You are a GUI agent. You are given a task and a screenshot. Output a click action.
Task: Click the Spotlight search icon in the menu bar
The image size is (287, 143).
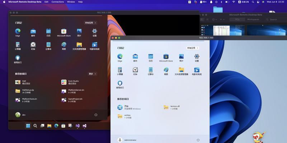253,2
